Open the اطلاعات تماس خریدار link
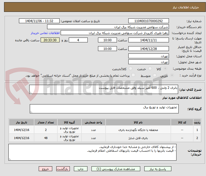The height and width of the screenshot is (176, 206). [45, 33]
